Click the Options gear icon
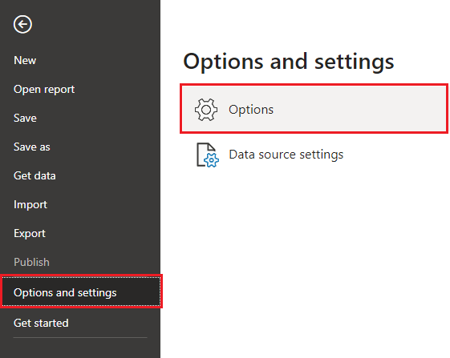The width and height of the screenshot is (450, 358). [x=206, y=110]
